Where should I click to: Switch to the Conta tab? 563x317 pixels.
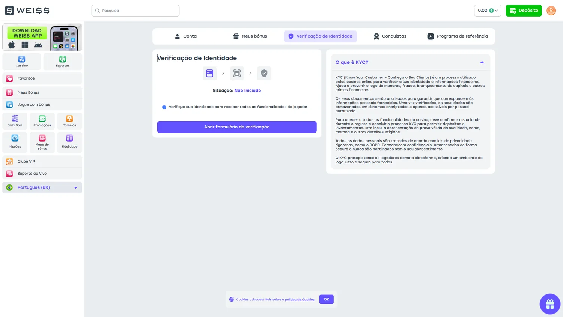[186, 36]
